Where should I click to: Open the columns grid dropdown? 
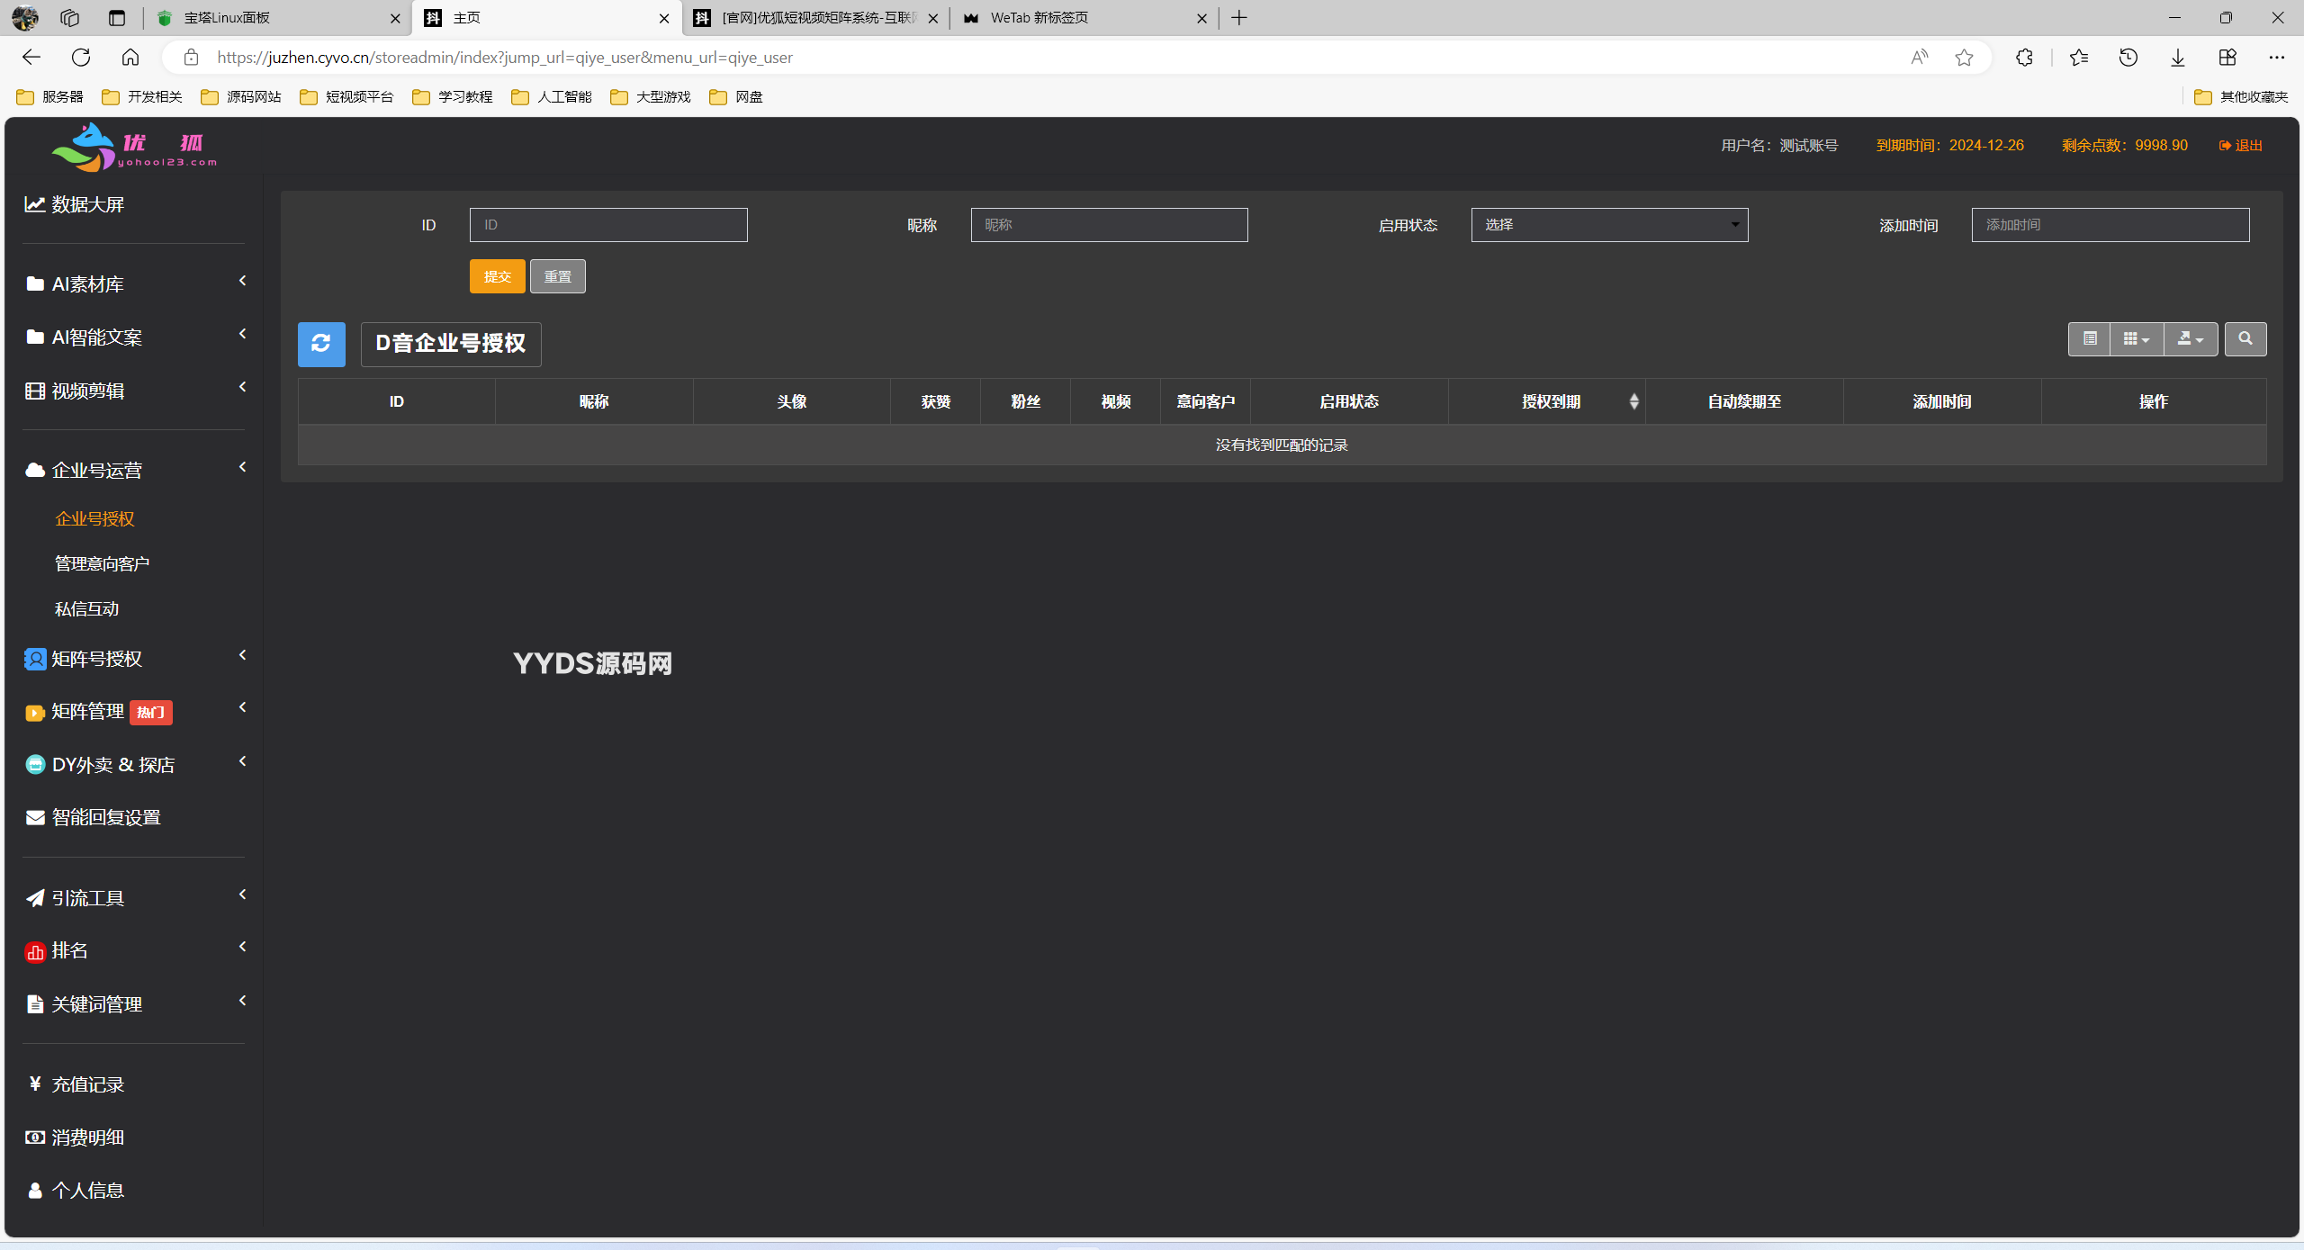click(2136, 339)
